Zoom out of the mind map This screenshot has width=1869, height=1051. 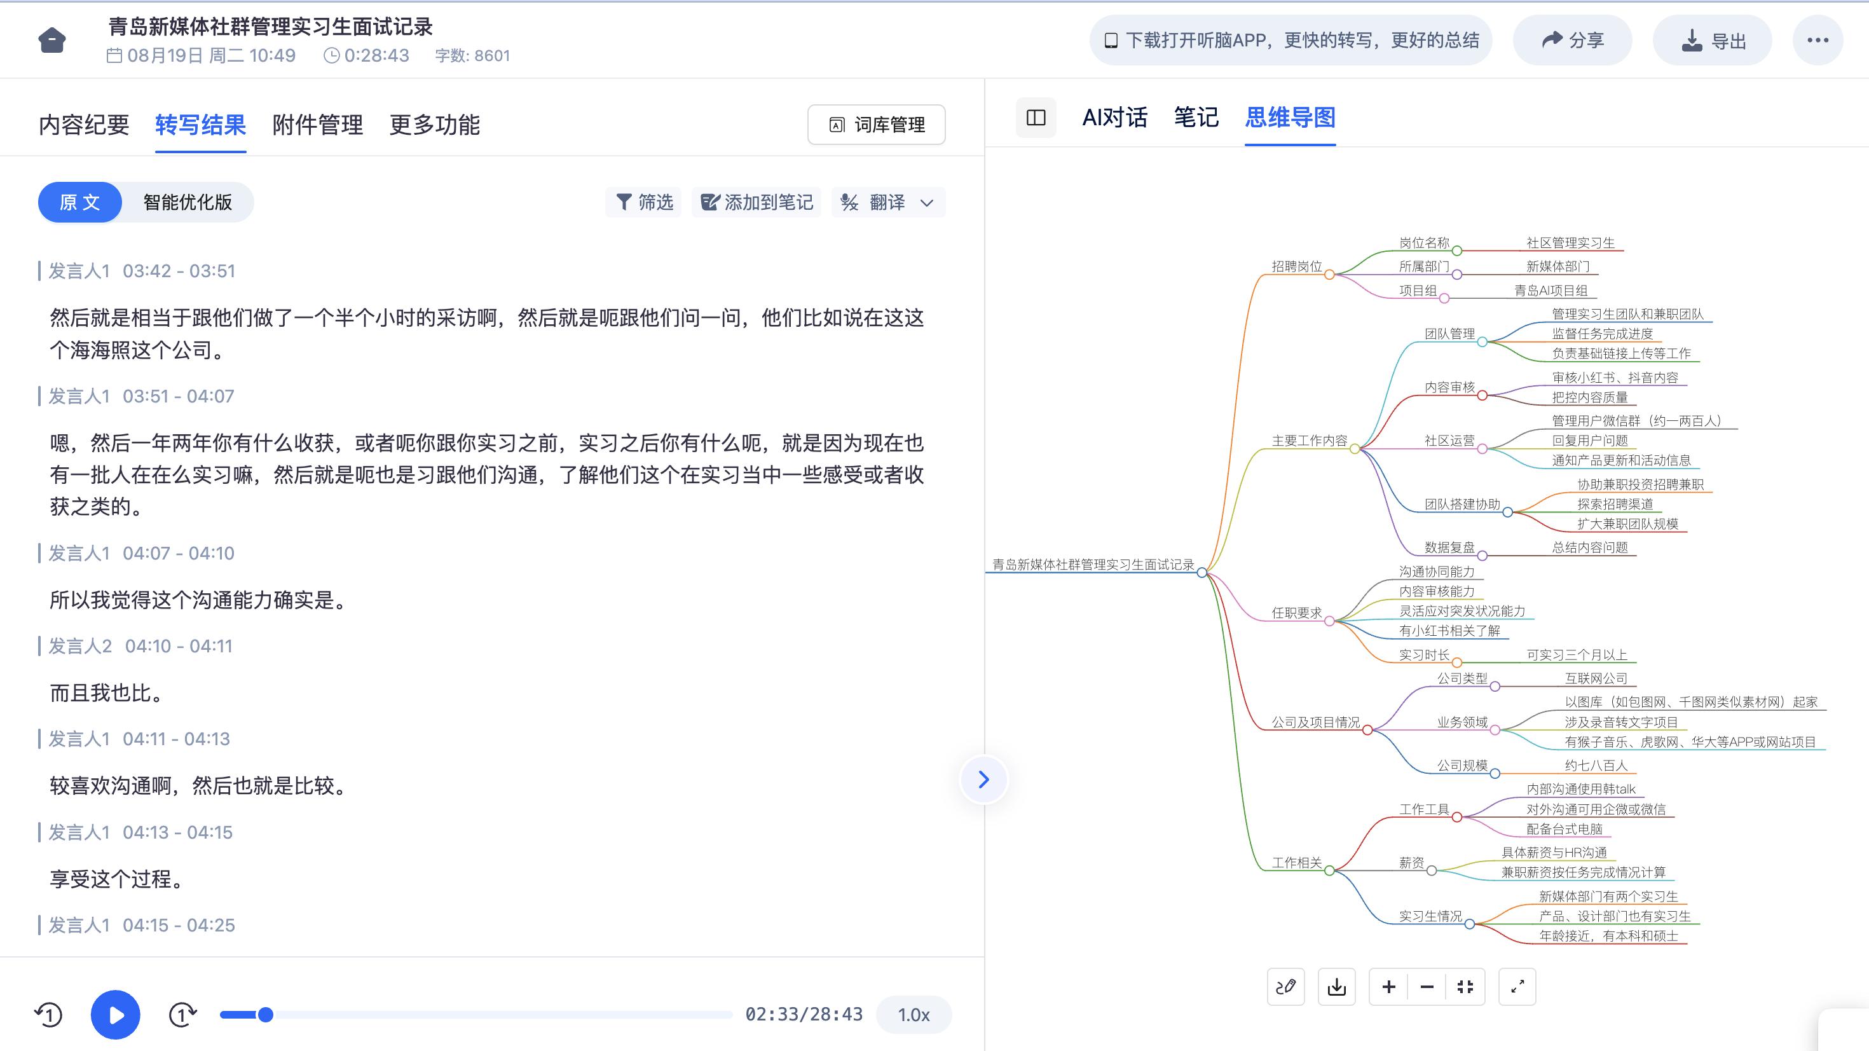click(1427, 986)
